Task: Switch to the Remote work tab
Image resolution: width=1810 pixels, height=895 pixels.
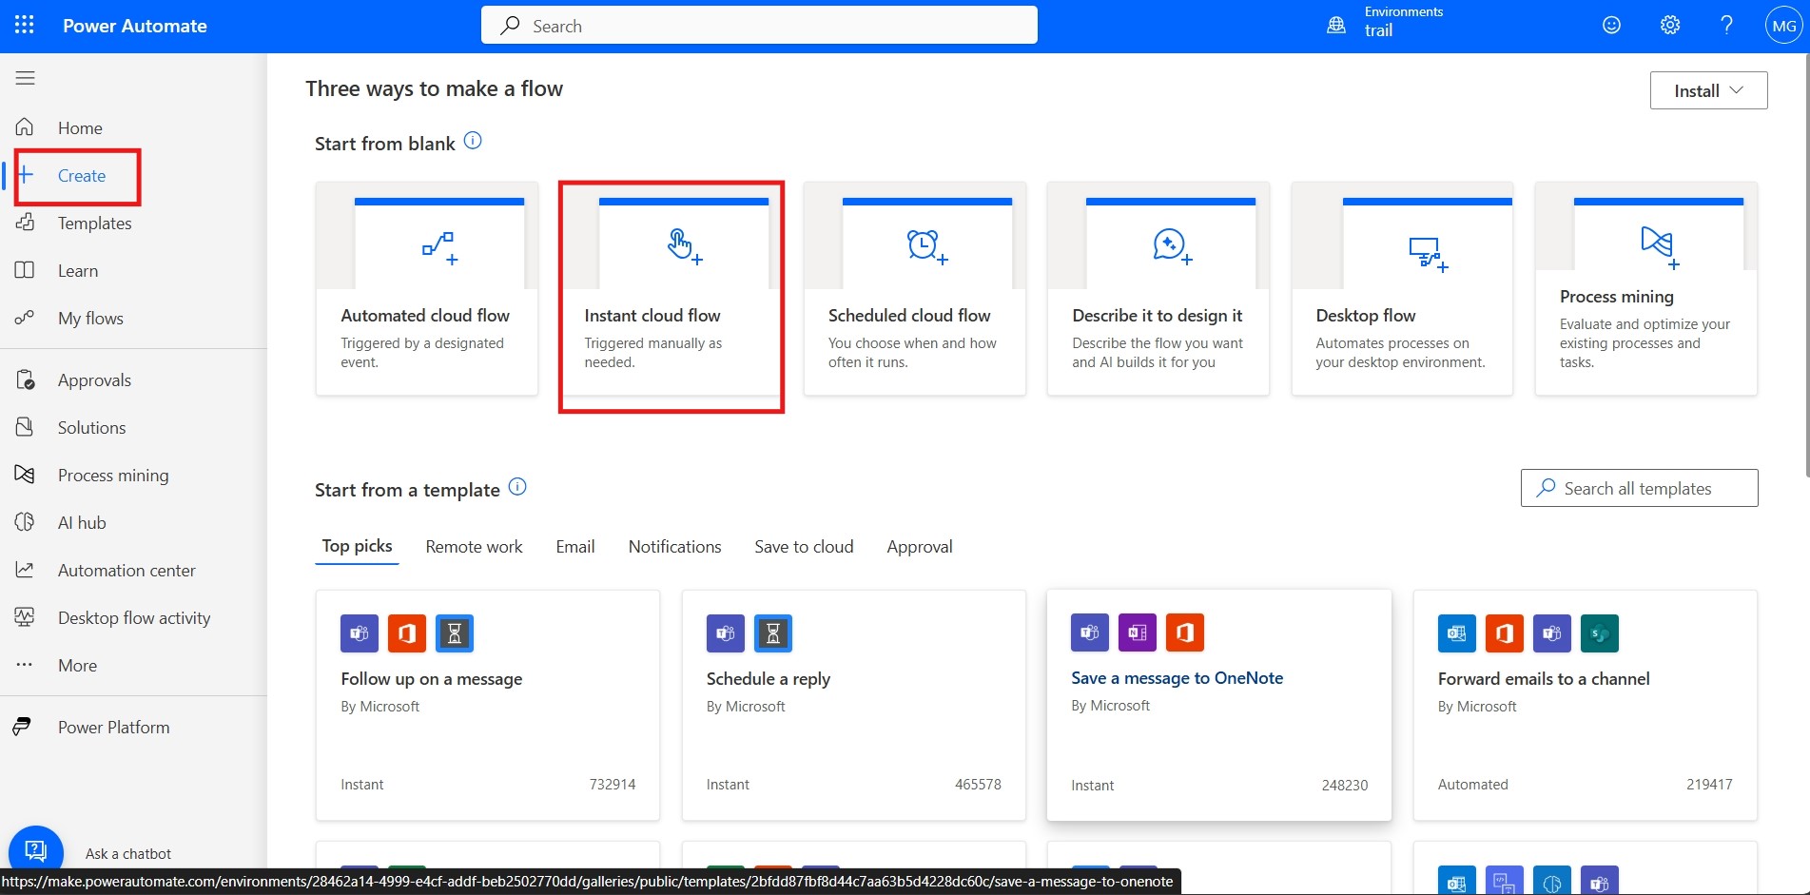Action: coord(474,547)
